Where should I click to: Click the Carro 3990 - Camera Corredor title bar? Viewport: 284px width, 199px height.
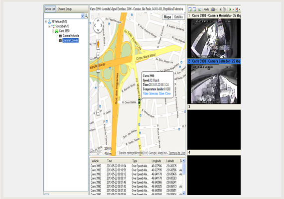pos(214,61)
